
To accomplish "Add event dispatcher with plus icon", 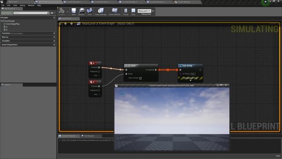I will [x=54, y=45].
